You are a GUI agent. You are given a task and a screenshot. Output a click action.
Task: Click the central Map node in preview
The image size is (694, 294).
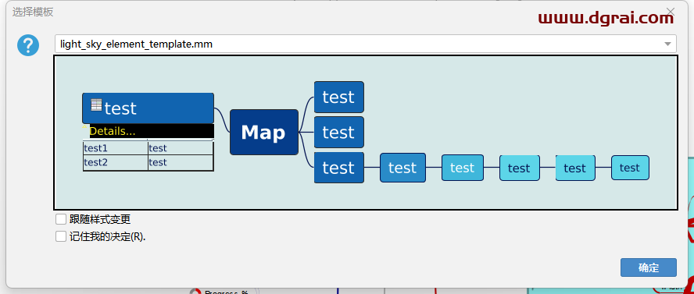coord(264,132)
